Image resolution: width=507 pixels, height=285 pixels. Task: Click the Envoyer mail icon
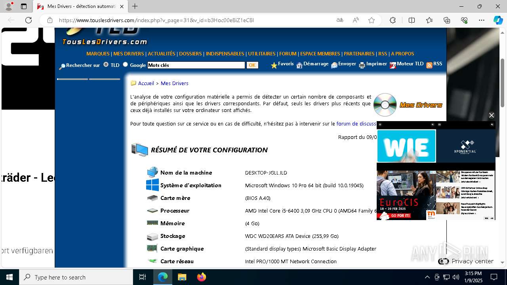point(334,65)
